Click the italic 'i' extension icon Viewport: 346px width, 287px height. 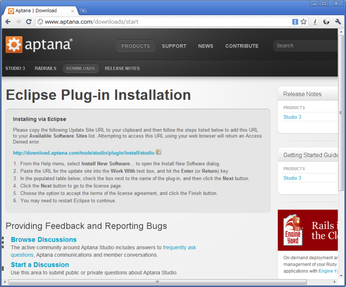(x=315, y=22)
